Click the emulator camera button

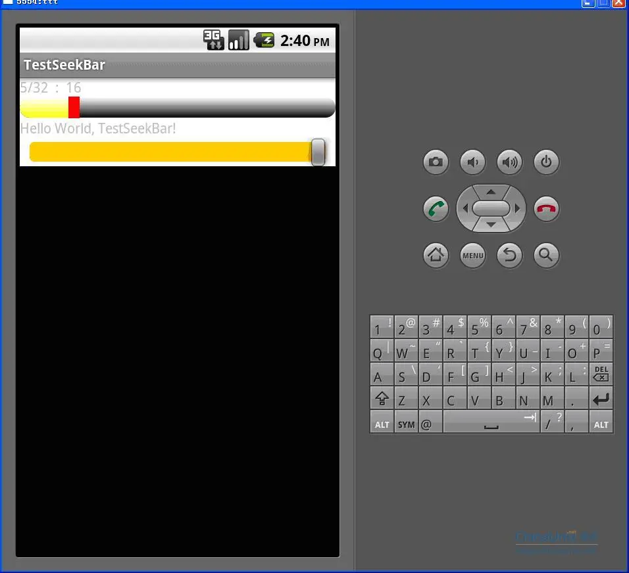coord(436,162)
